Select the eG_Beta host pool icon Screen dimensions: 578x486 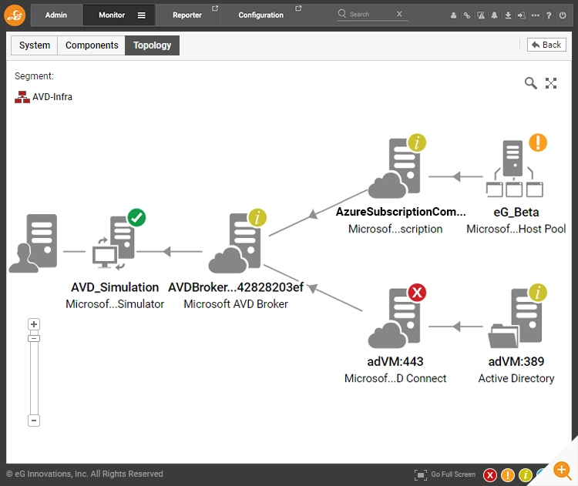tap(514, 169)
